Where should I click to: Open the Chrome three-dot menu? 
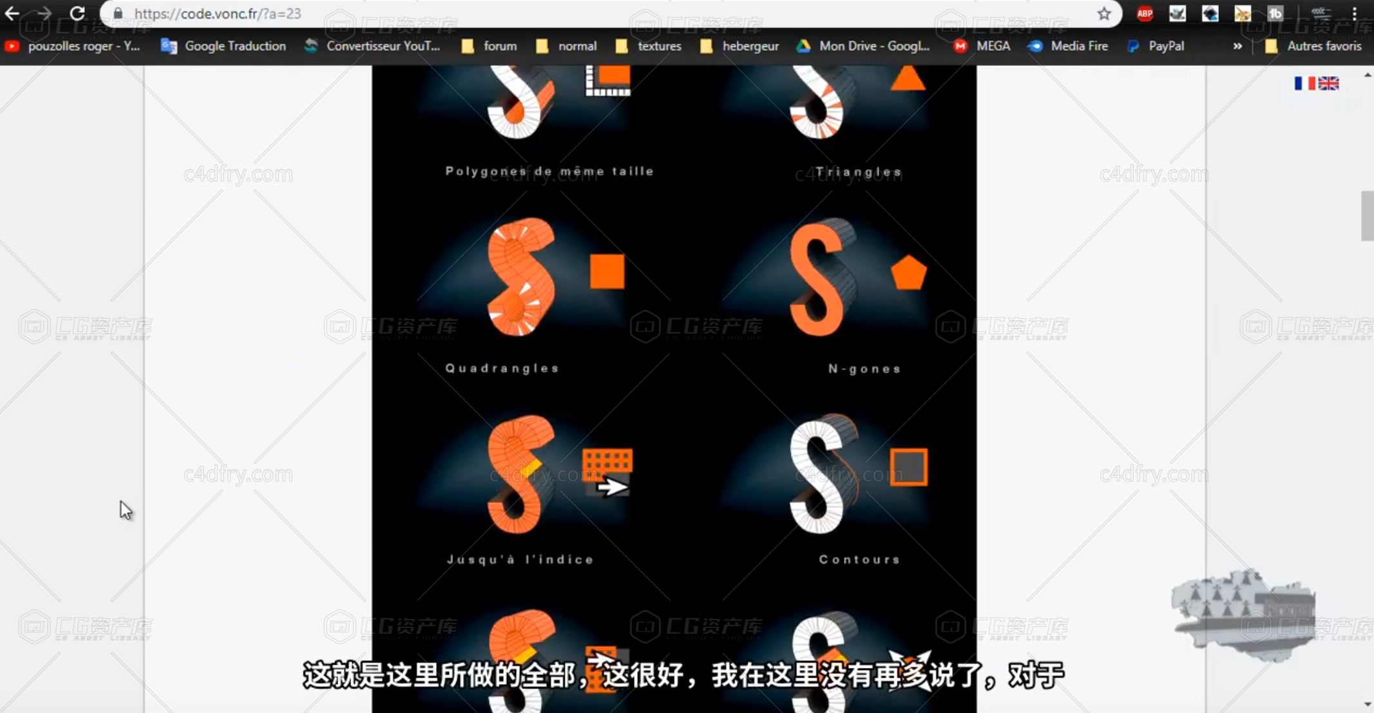1355,14
